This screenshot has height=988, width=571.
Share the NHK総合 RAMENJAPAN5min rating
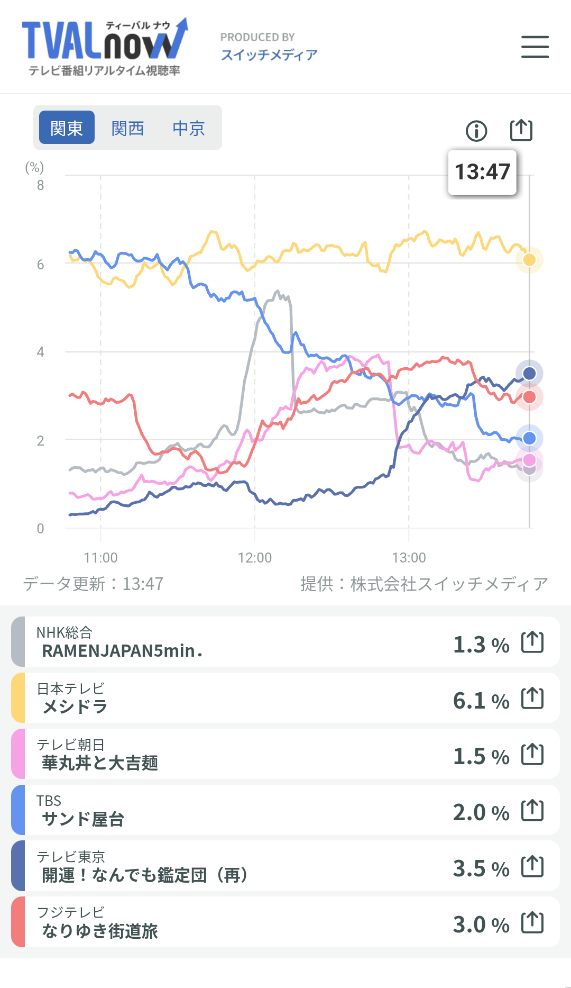coord(532,642)
